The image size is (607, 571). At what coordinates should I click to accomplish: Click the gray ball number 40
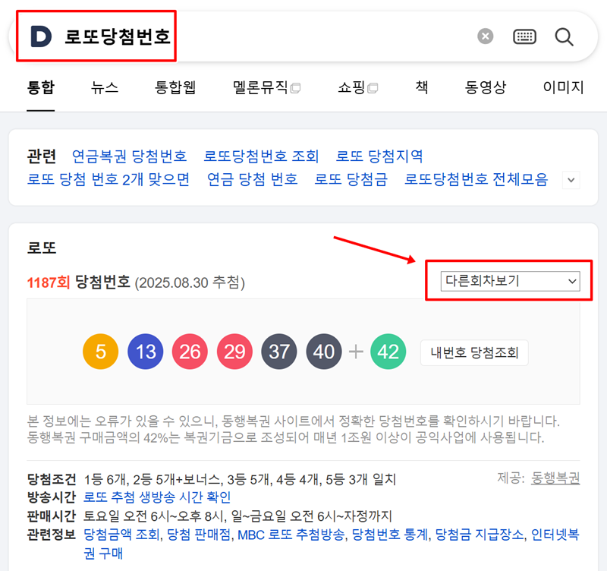coord(324,352)
